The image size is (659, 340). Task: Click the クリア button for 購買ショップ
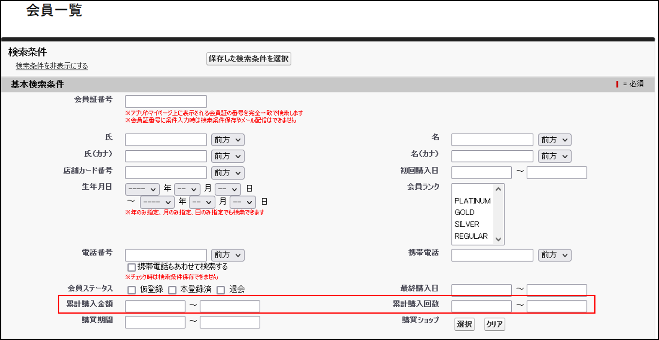[494, 324]
